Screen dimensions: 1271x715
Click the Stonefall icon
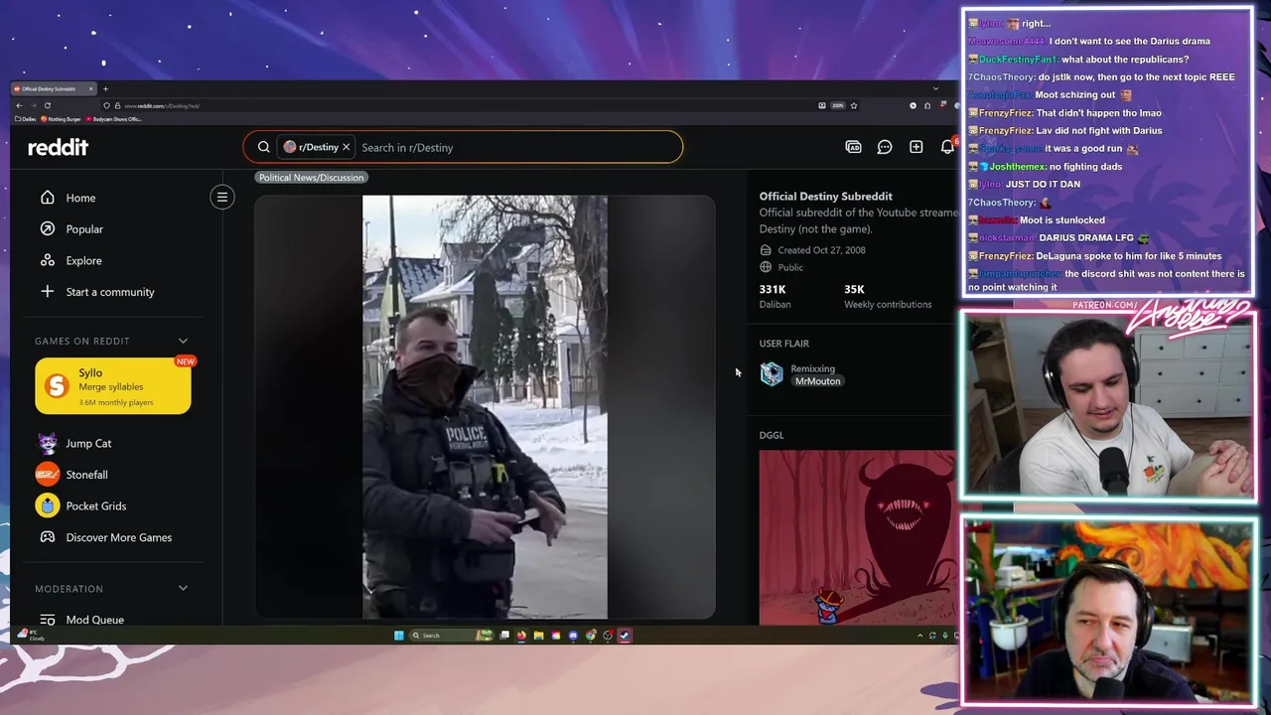pyautogui.click(x=47, y=475)
